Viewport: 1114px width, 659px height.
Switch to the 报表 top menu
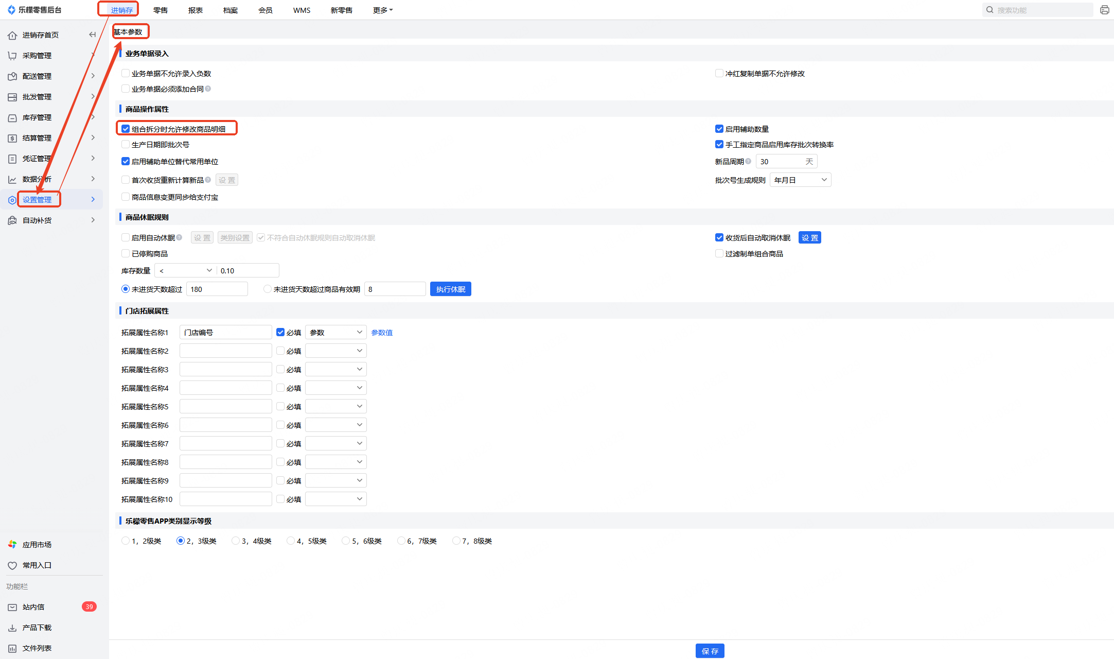(x=195, y=10)
